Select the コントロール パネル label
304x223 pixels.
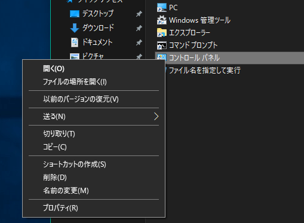[x=194, y=58]
